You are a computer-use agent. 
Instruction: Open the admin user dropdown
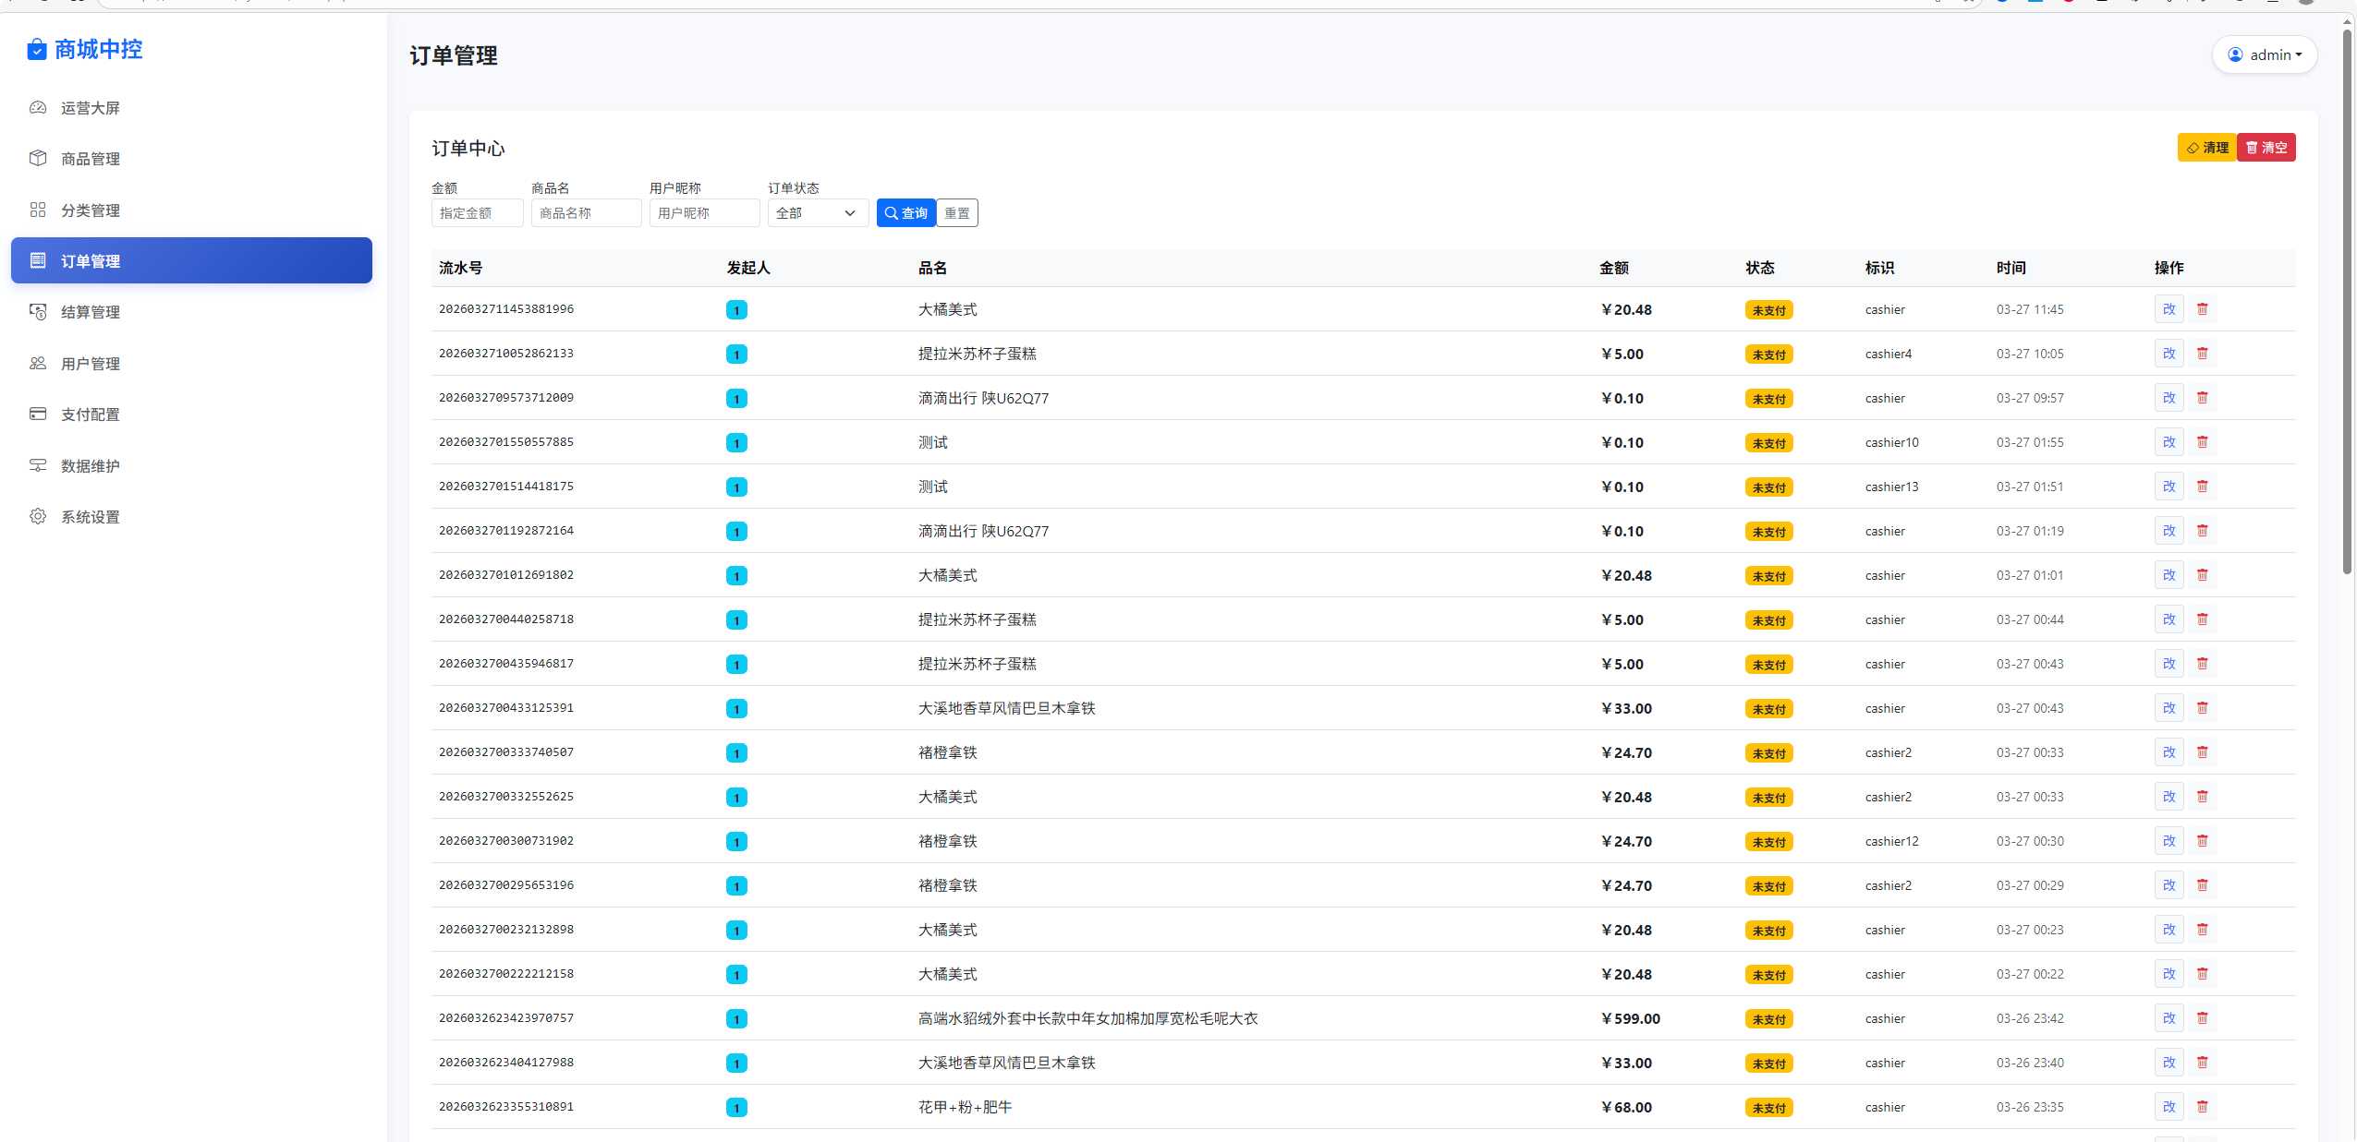pos(2264,55)
